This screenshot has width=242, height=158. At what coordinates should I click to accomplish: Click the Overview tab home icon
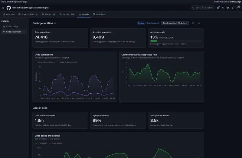pyautogui.click(x=4, y=14)
